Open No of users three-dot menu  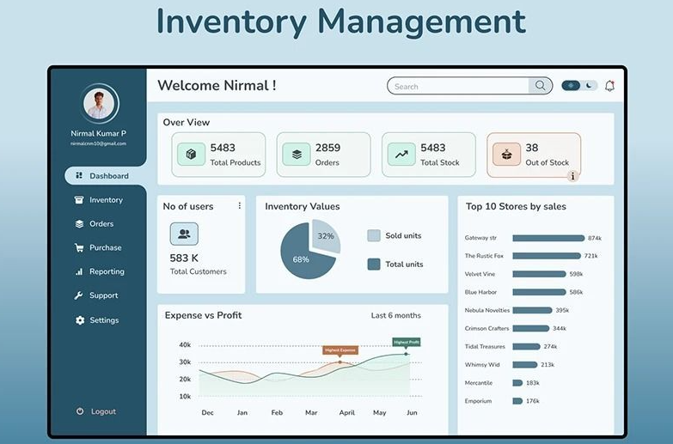click(240, 206)
